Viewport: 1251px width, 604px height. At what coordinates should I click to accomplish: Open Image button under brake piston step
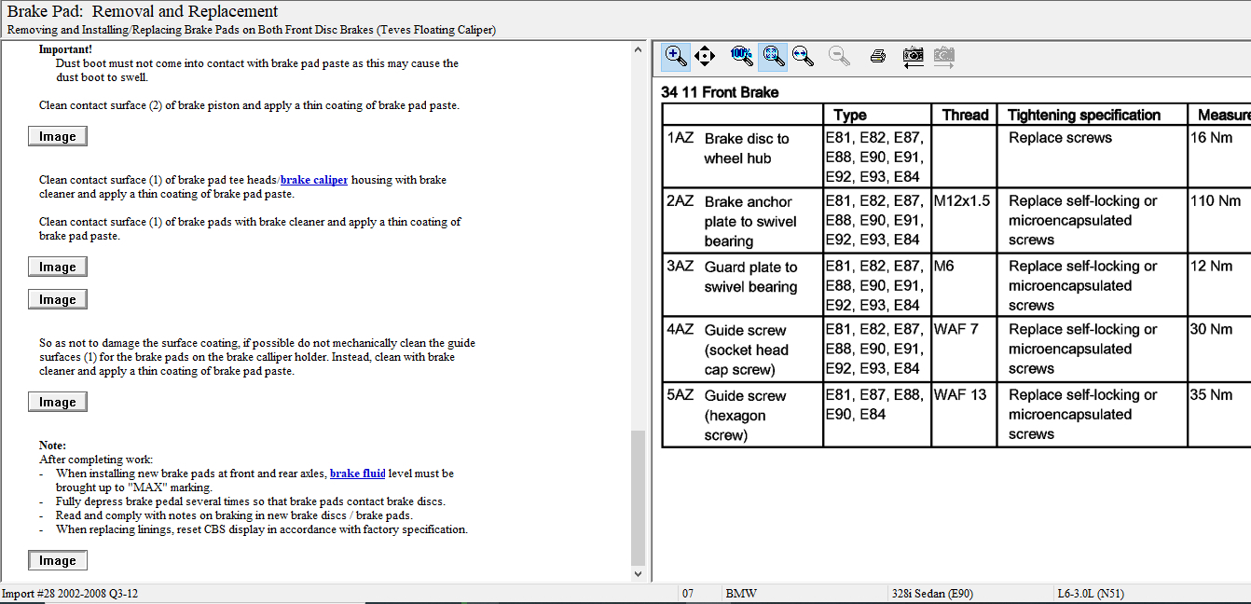58,136
